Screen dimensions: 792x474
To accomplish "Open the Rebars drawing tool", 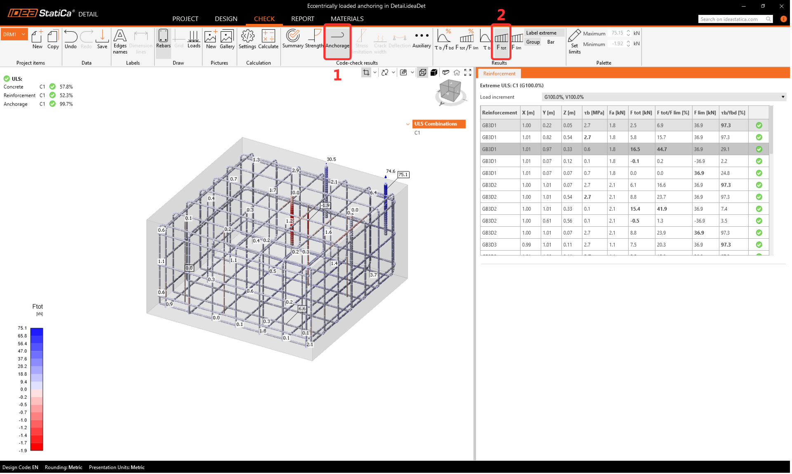I will 163,40.
